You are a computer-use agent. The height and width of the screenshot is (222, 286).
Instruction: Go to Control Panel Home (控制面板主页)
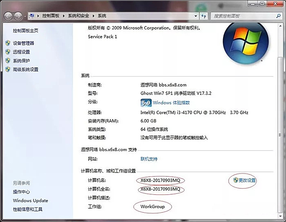coord(25,31)
